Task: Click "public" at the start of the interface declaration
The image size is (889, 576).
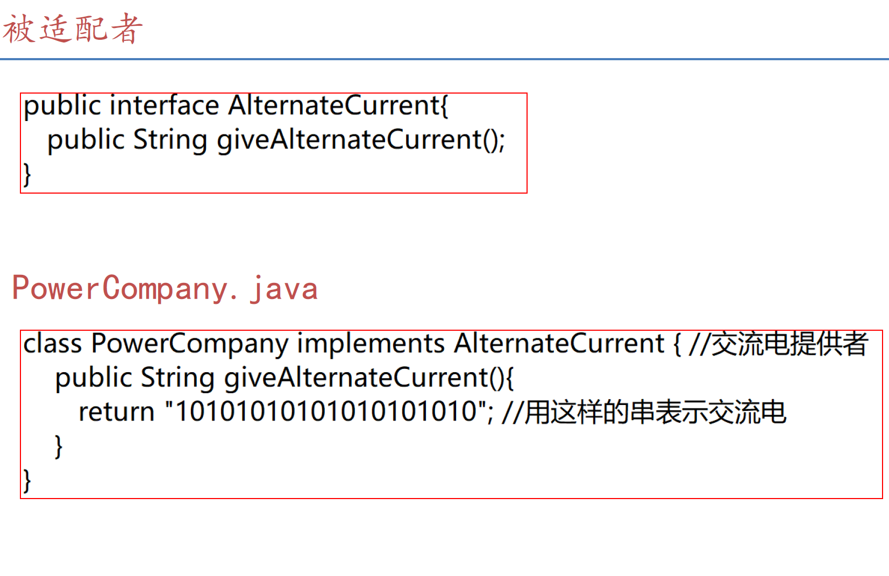Action: coord(62,105)
